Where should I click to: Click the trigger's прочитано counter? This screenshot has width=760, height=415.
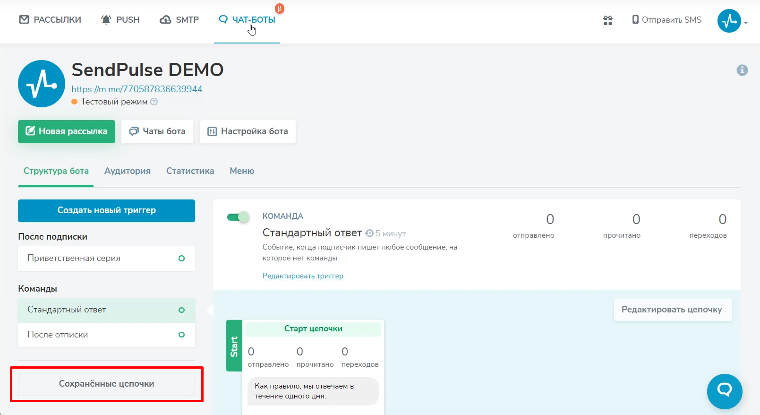(622, 226)
